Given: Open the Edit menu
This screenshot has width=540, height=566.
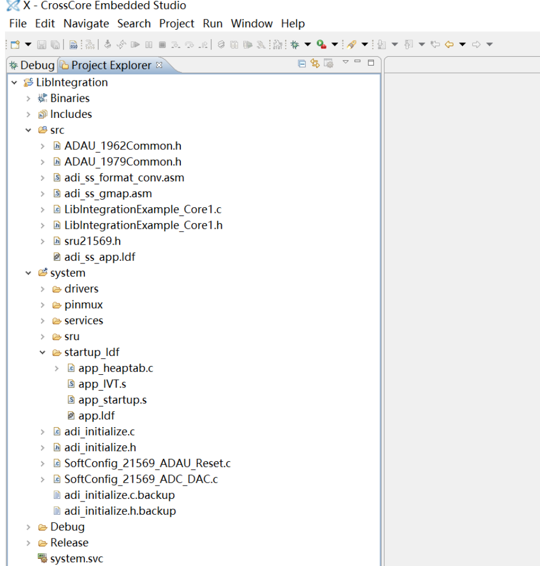Looking at the screenshot, I should [45, 24].
